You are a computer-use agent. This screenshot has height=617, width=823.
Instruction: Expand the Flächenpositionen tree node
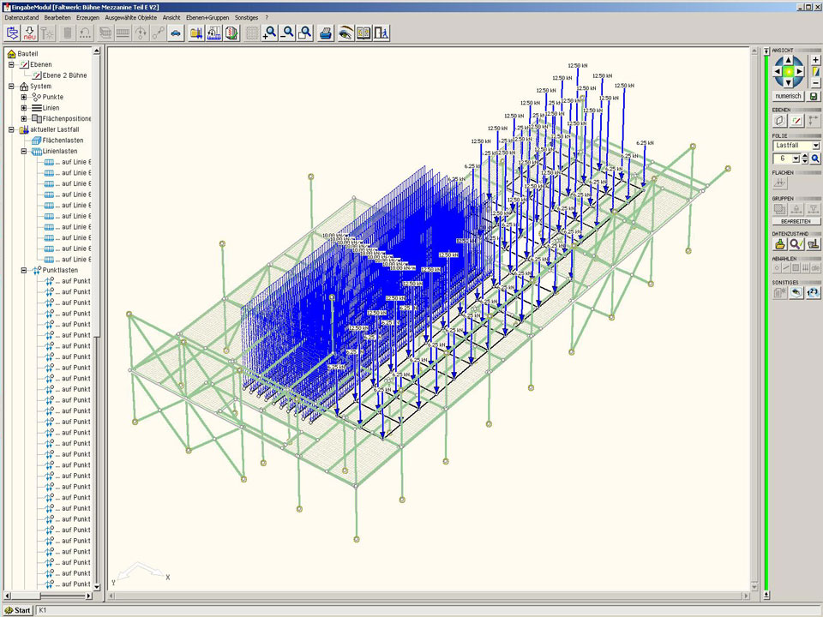click(x=24, y=119)
